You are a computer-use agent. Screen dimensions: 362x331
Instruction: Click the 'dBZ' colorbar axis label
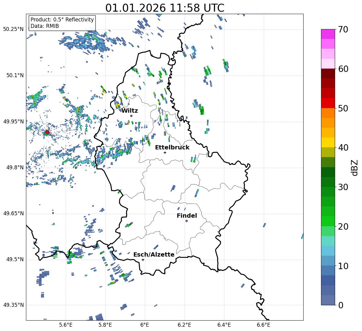click(x=355, y=167)
